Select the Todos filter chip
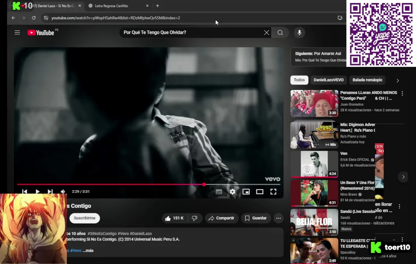Image resolution: width=416 pixels, height=264 pixels. (x=299, y=80)
